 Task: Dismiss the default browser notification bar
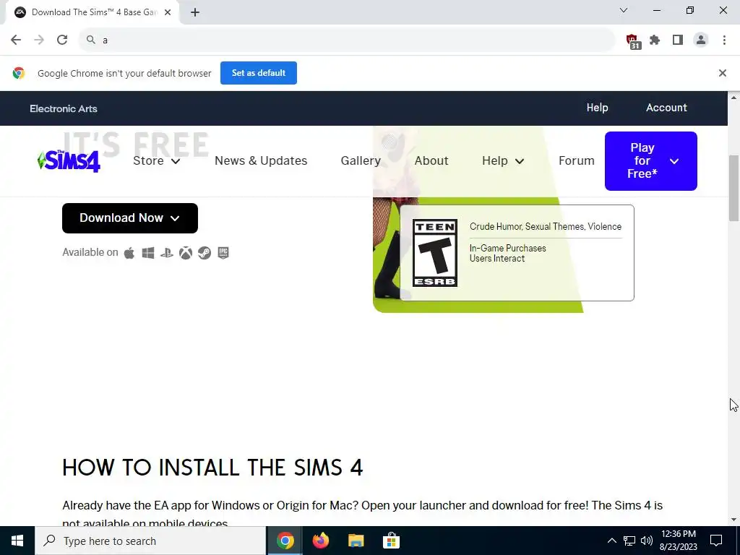(x=722, y=73)
